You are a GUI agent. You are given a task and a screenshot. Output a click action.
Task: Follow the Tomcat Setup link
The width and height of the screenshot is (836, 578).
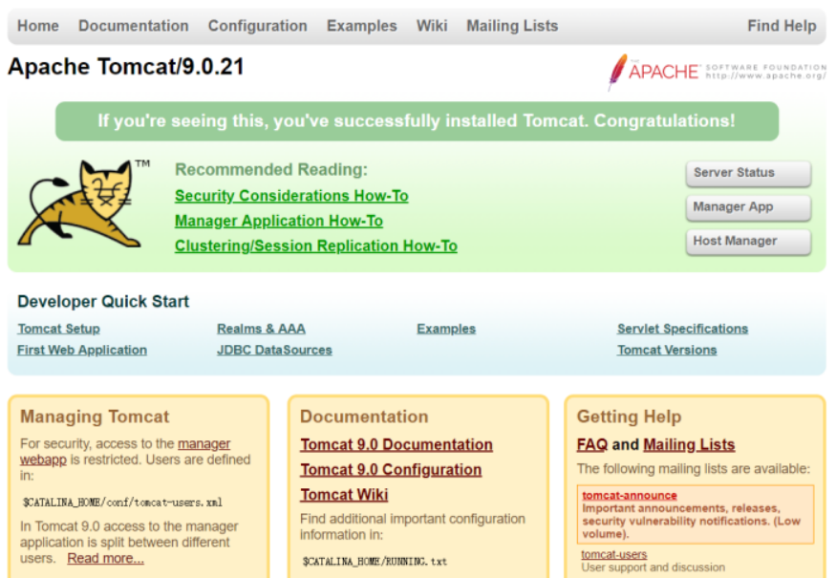(x=58, y=329)
